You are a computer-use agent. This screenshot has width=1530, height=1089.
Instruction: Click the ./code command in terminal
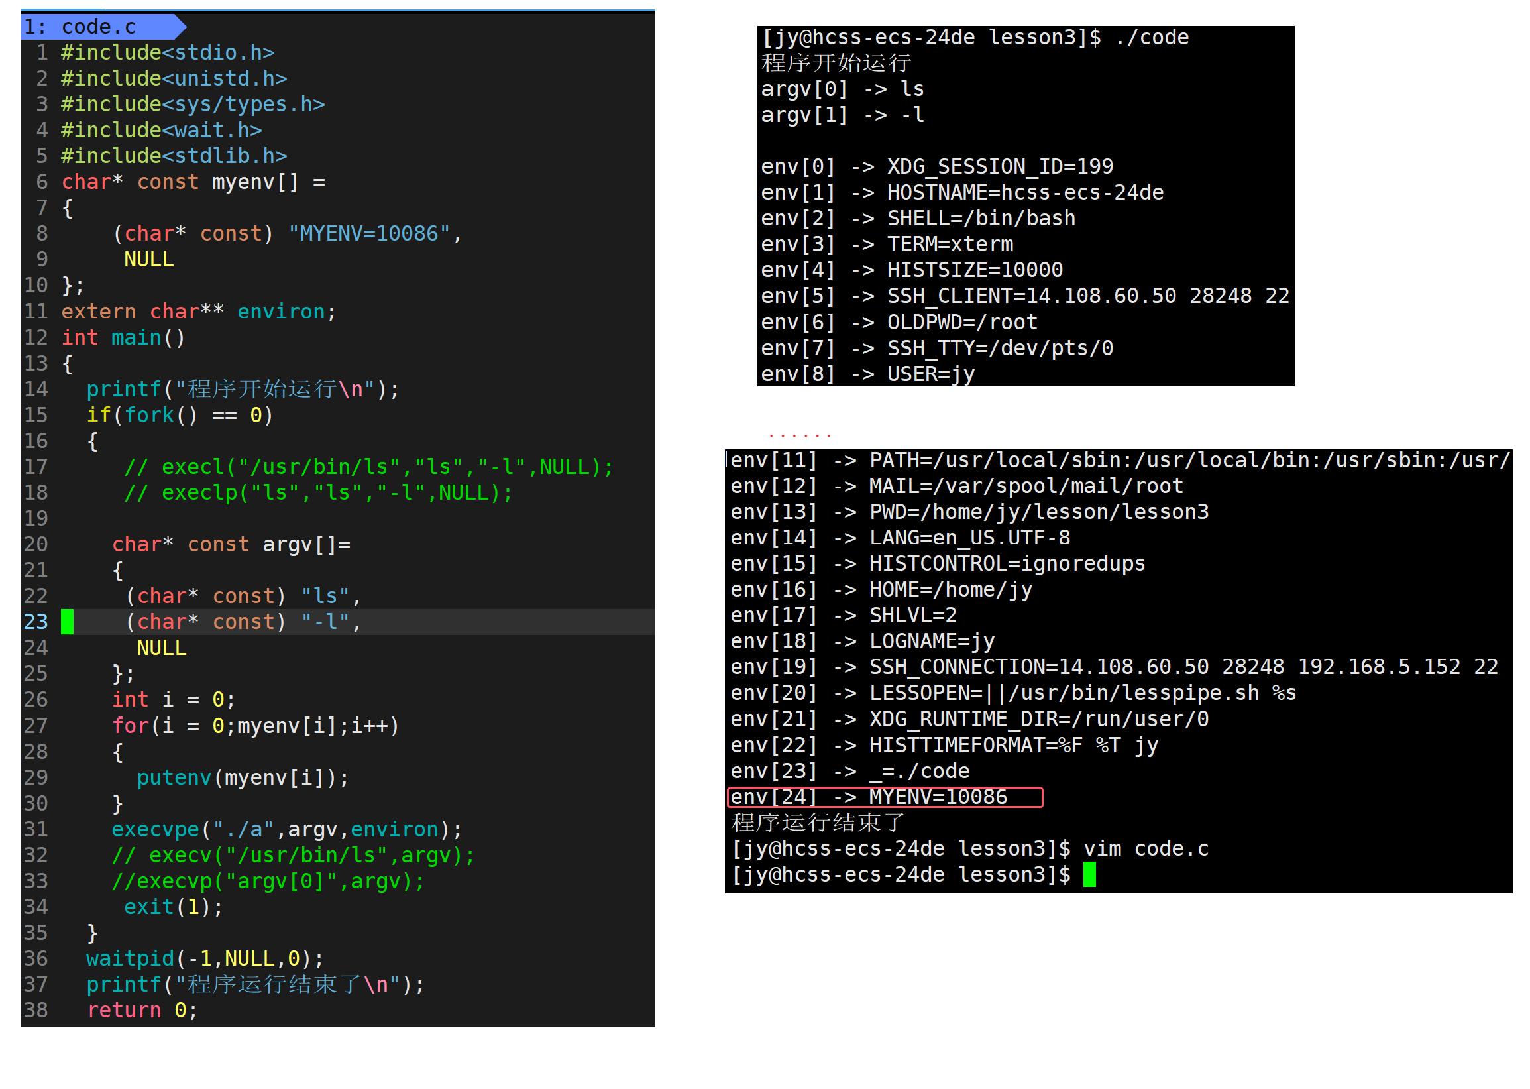coord(1153,38)
